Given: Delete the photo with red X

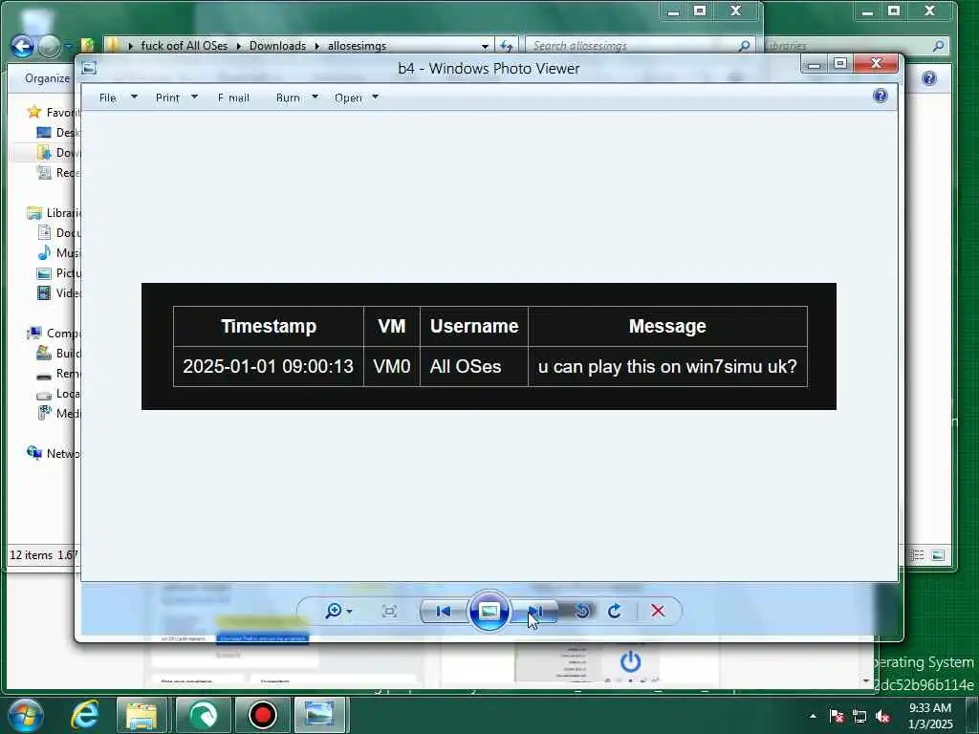Looking at the screenshot, I should pos(658,611).
